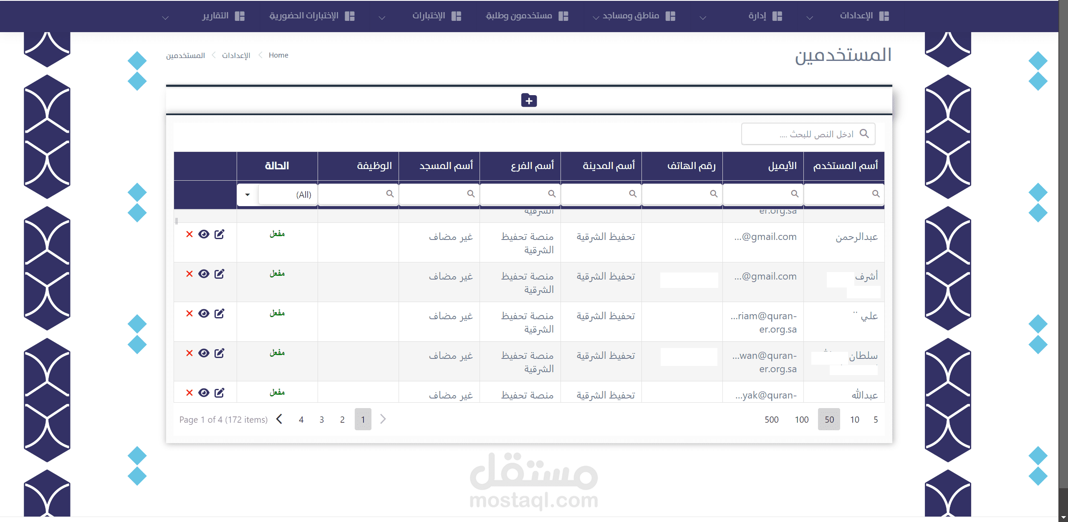Go to page 3
Image resolution: width=1068 pixels, height=522 pixels.
point(322,419)
